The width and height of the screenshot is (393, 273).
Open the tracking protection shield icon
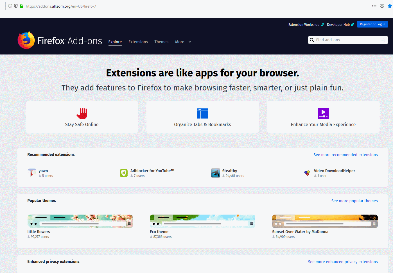point(16,6)
